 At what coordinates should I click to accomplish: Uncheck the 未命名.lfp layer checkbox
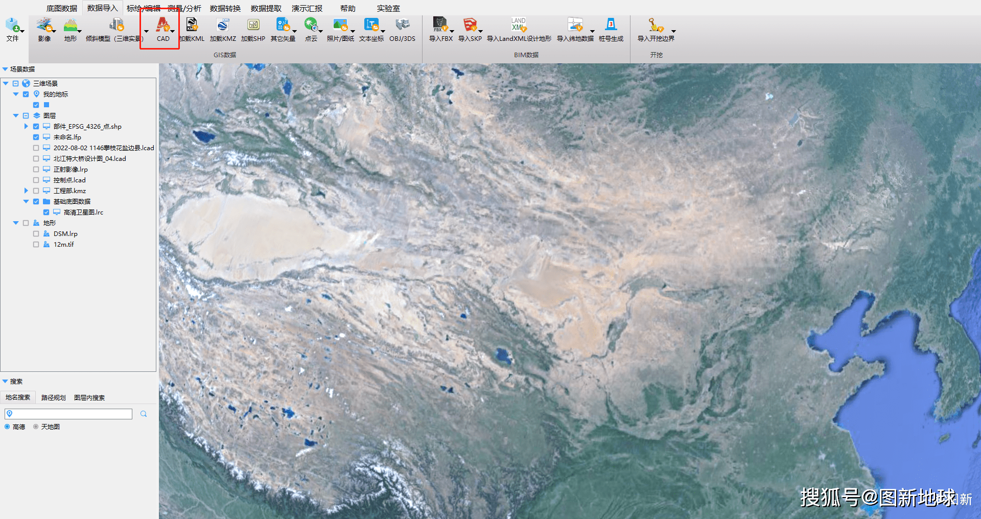[36, 137]
